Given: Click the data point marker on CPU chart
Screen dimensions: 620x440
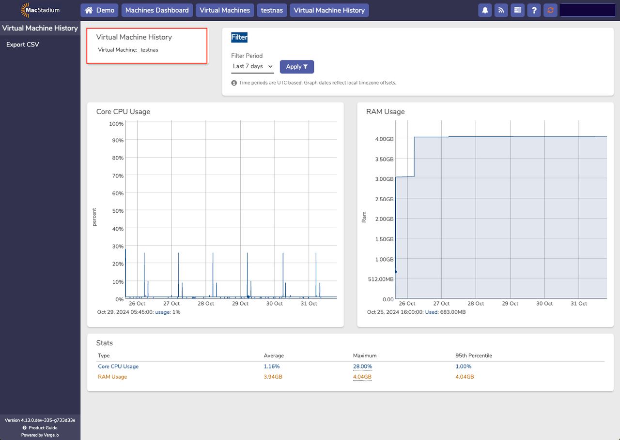Looking at the screenshot, I should click(x=248, y=297).
